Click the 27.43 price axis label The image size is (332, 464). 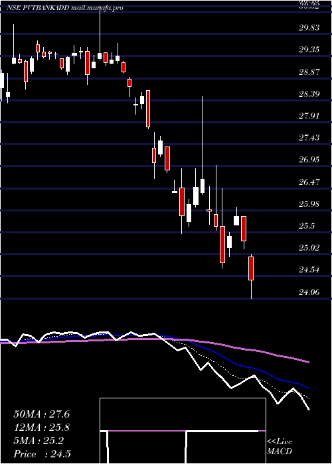(309, 138)
